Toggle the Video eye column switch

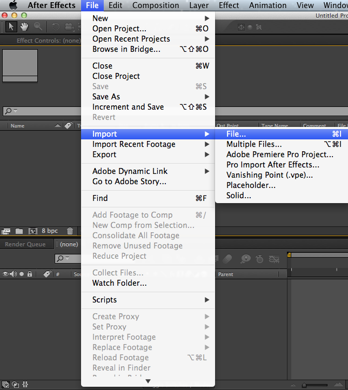coord(5,274)
